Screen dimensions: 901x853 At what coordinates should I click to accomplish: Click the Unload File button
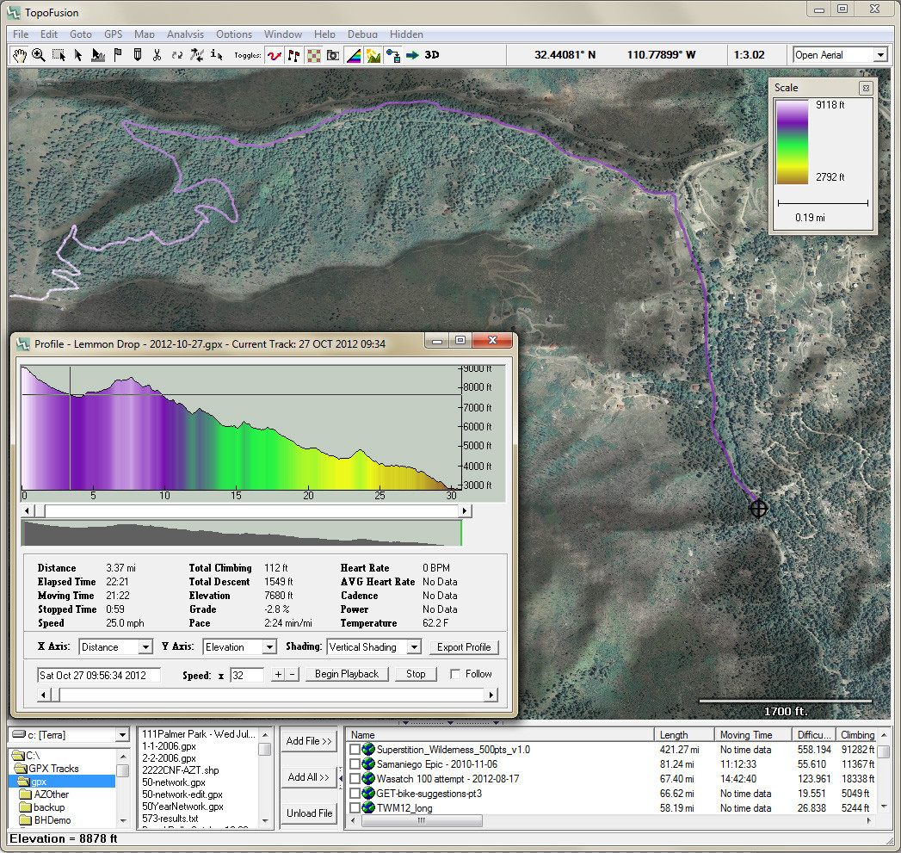pyautogui.click(x=309, y=813)
